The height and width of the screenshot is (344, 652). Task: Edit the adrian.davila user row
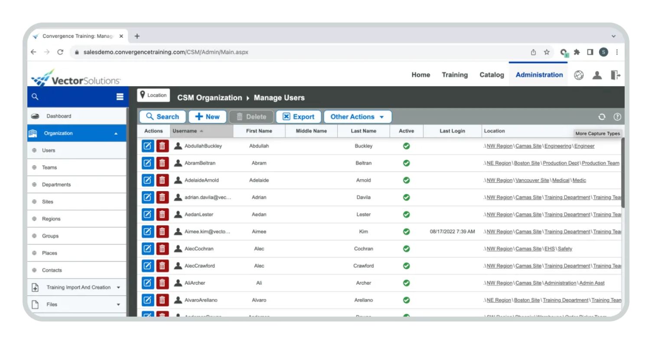[x=148, y=198]
